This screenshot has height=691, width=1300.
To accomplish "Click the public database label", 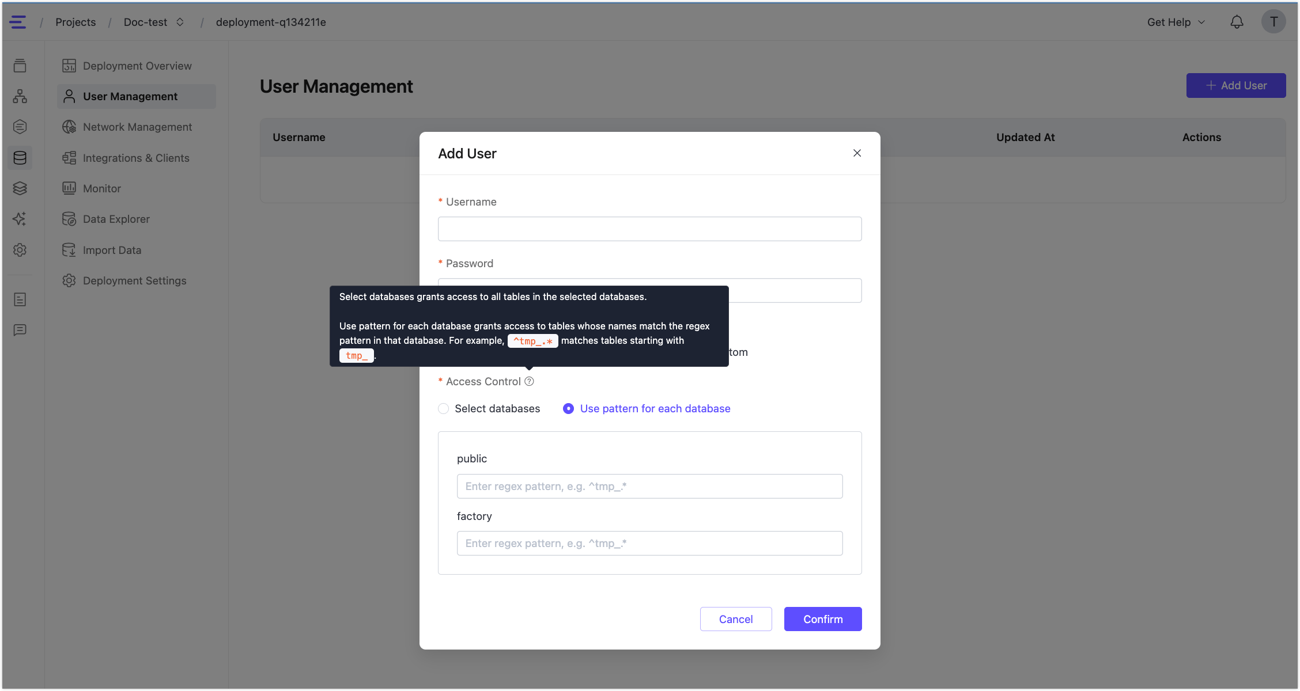I will tap(472, 458).
